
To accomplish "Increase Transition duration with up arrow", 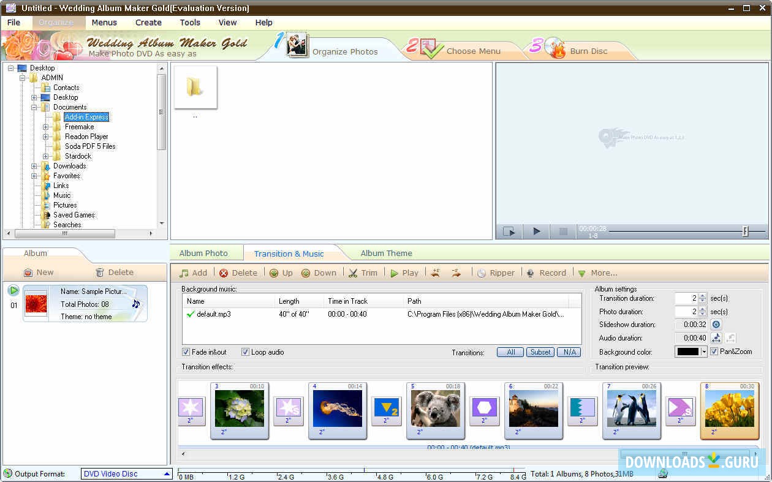I will 703,296.
